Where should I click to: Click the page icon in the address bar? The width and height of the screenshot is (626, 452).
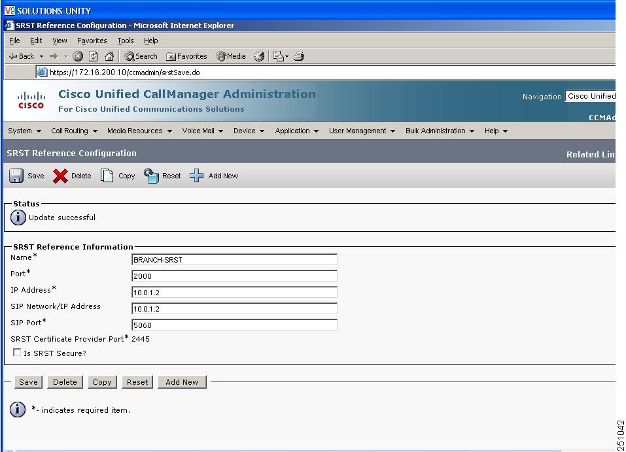pos(42,72)
